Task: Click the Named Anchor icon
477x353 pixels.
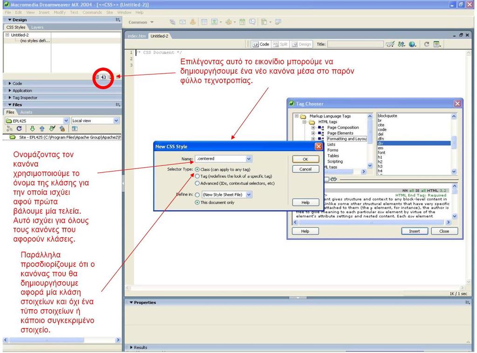Action: 192,22
